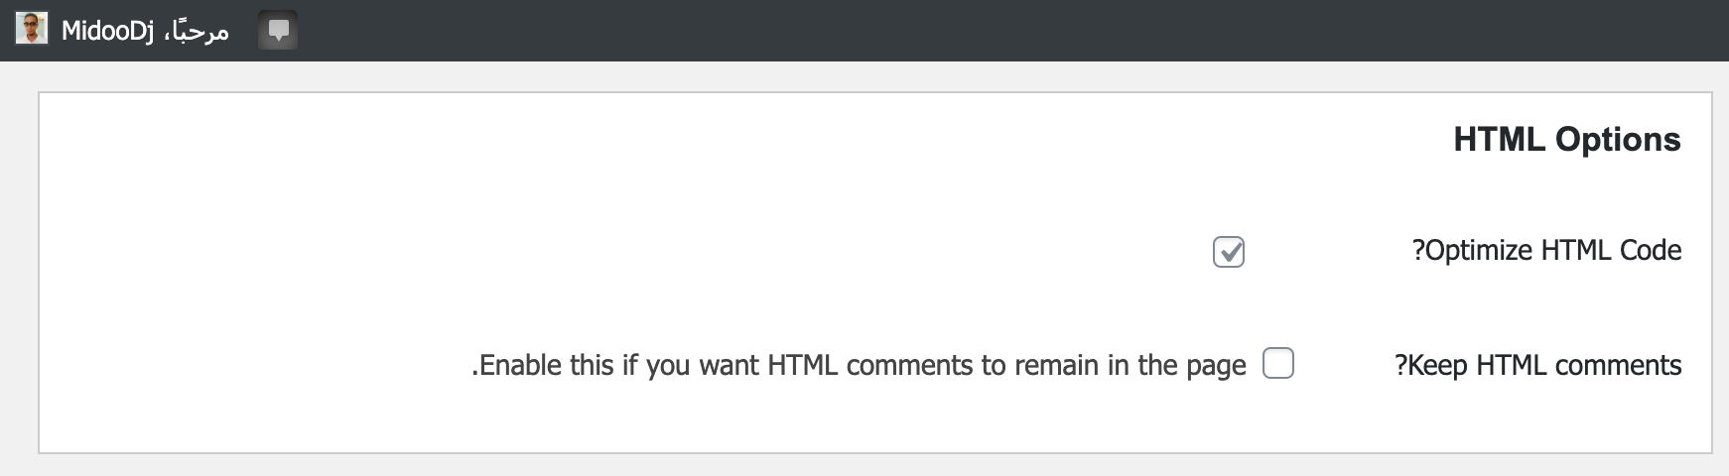Click the username text "MidooDj" in the top bar
The height and width of the screenshot is (476, 1729).
click(x=107, y=32)
